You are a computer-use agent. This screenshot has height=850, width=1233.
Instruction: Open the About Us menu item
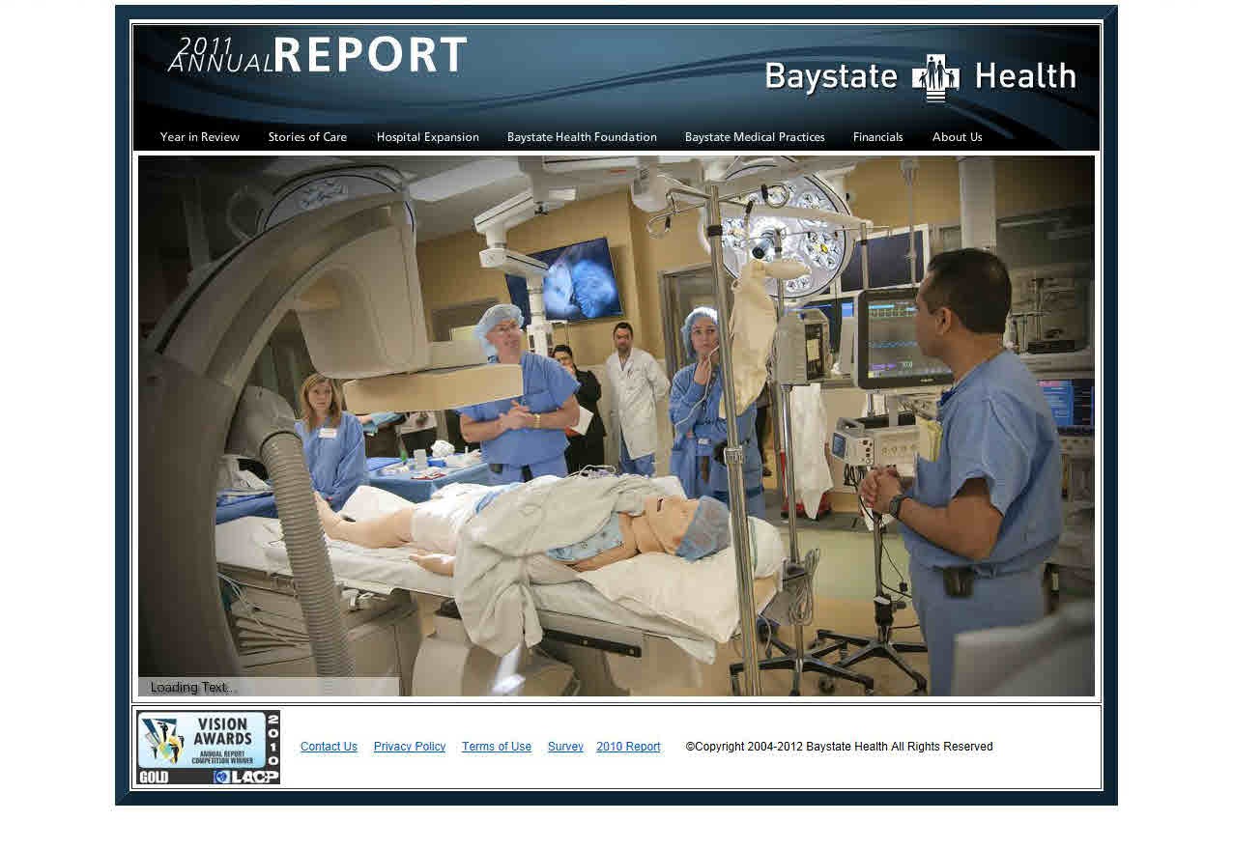coord(957,137)
